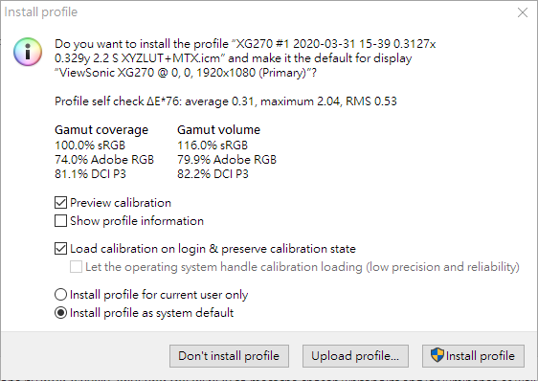Enable Show profile information checkbox
538x381 pixels.
click(60, 221)
